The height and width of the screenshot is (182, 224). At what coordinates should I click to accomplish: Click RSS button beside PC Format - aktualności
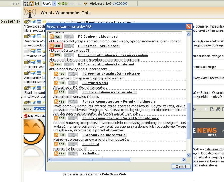click(55, 46)
